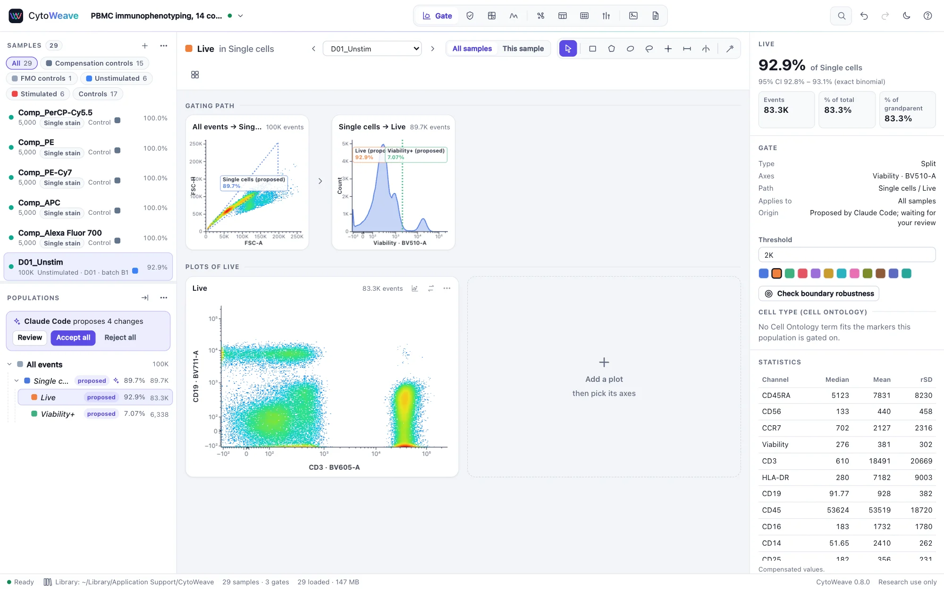This screenshot has height=590, width=944.
Task: Open the Gate tab
Action: coord(437,16)
